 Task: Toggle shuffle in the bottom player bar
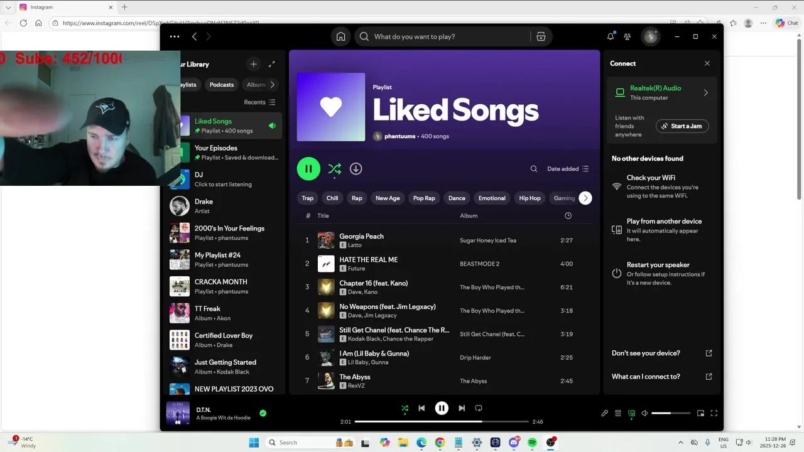click(x=405, y=408)
